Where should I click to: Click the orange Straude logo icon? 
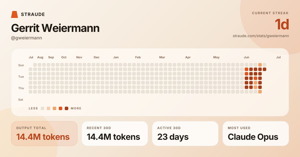pyautogui.click(x=14, y=14)
